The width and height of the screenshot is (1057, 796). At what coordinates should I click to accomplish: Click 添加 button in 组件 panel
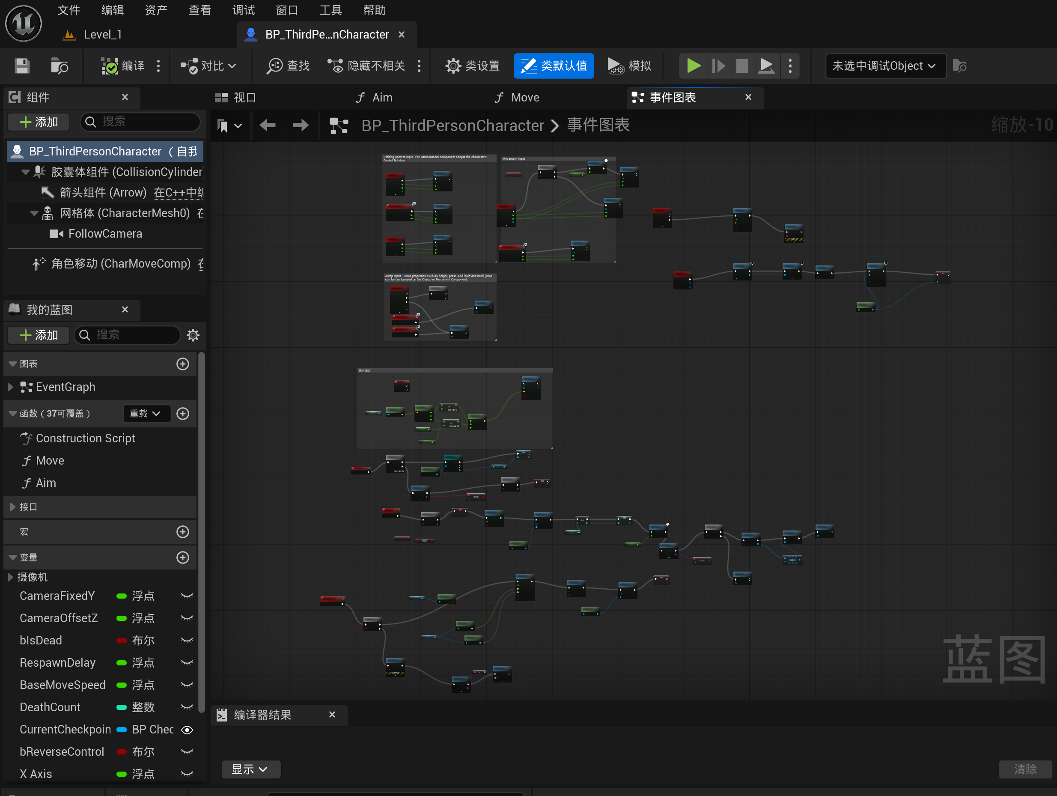click(39, 122)
